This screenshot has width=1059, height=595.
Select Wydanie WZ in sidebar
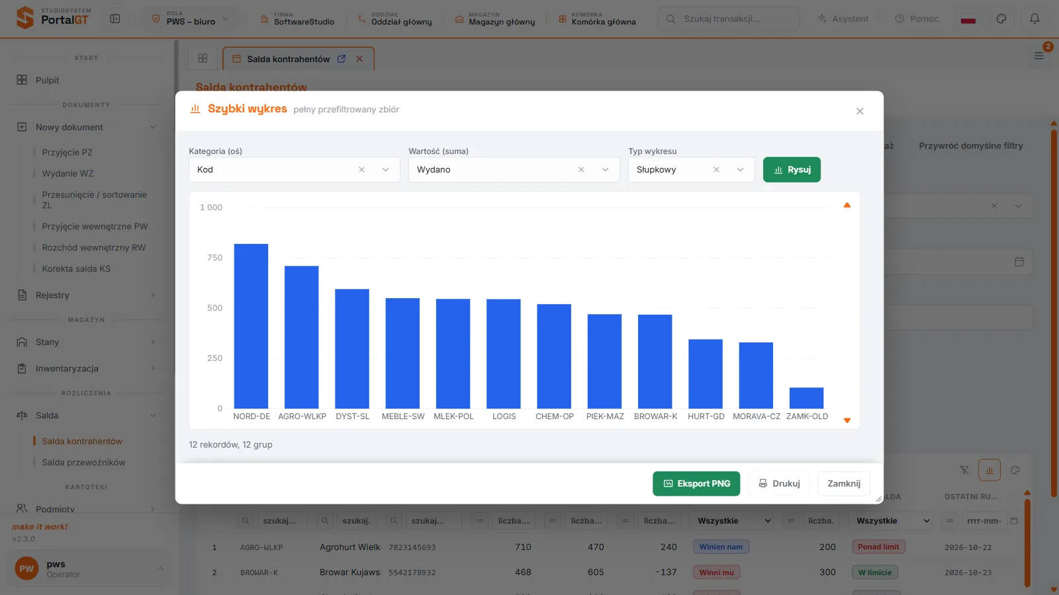coord(68,173)
